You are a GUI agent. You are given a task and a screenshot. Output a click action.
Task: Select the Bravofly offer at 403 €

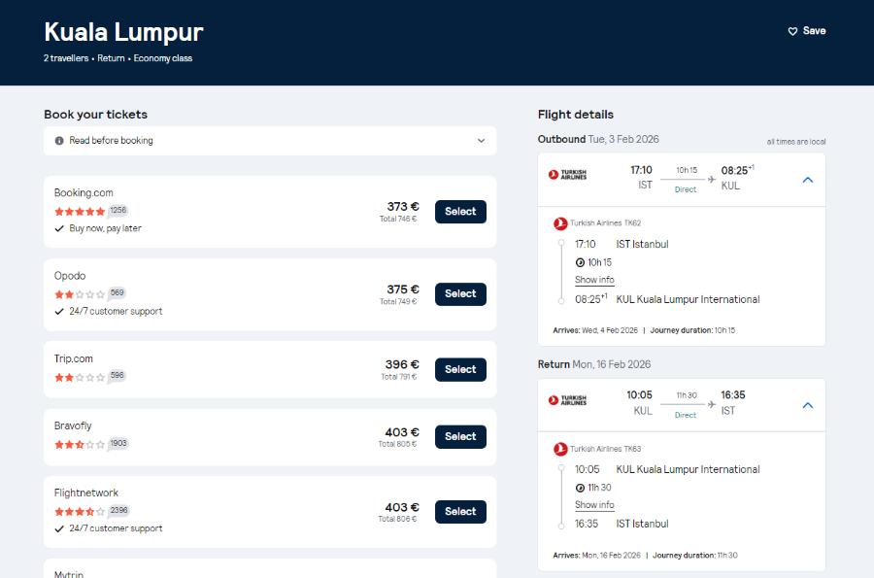pos(460,436)
